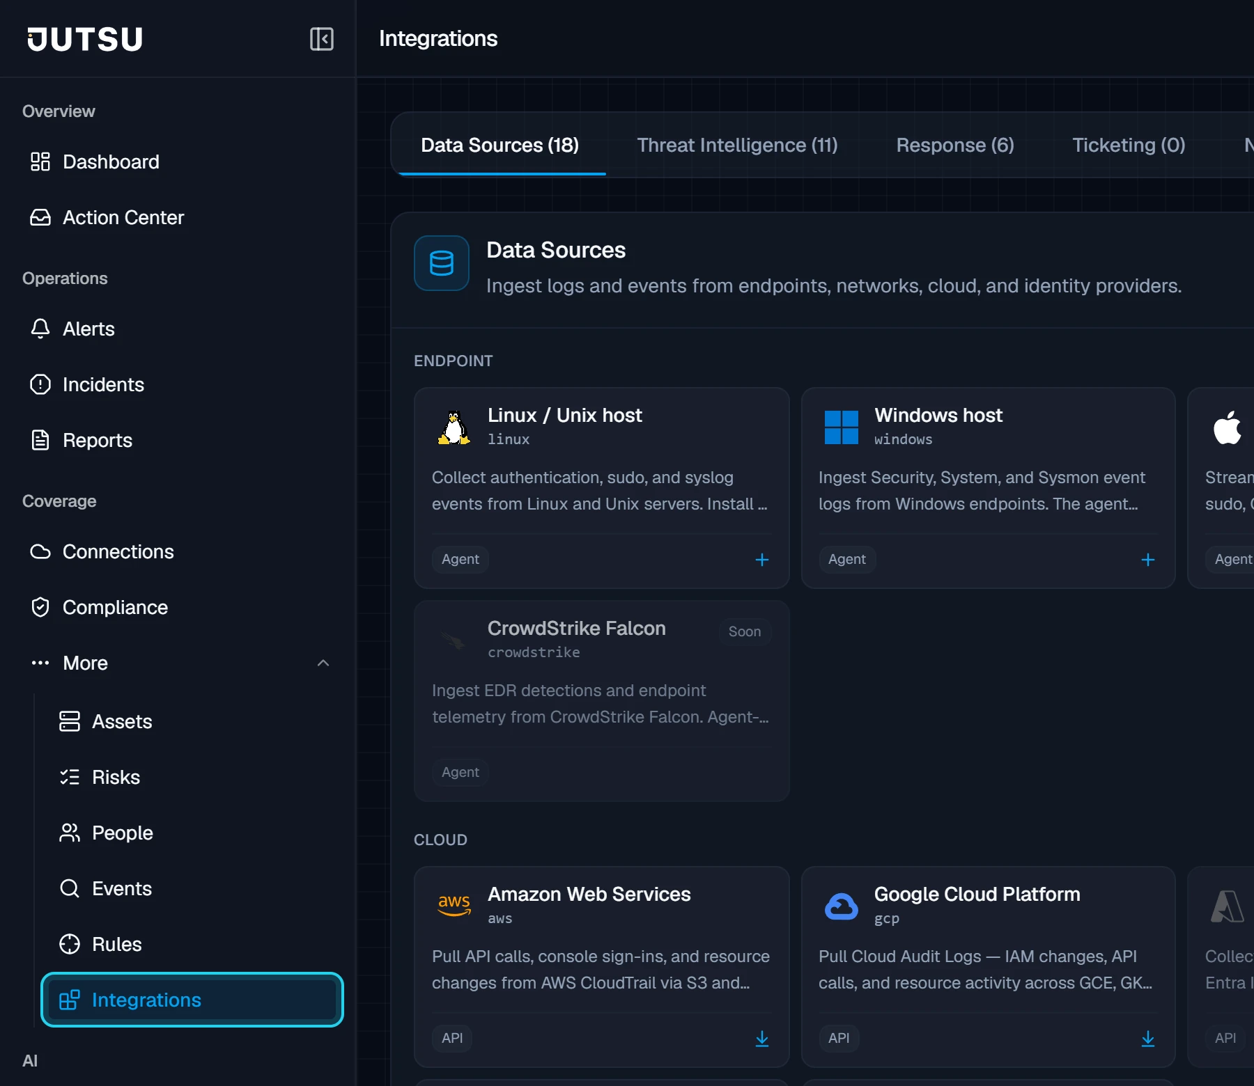Click the Windows logo icon

point(841,427)
